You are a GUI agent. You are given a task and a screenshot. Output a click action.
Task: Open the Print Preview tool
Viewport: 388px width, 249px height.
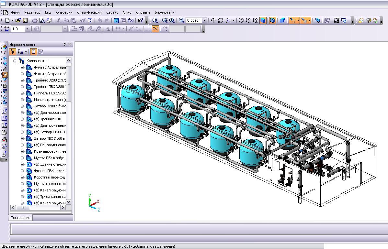point(42,20)
